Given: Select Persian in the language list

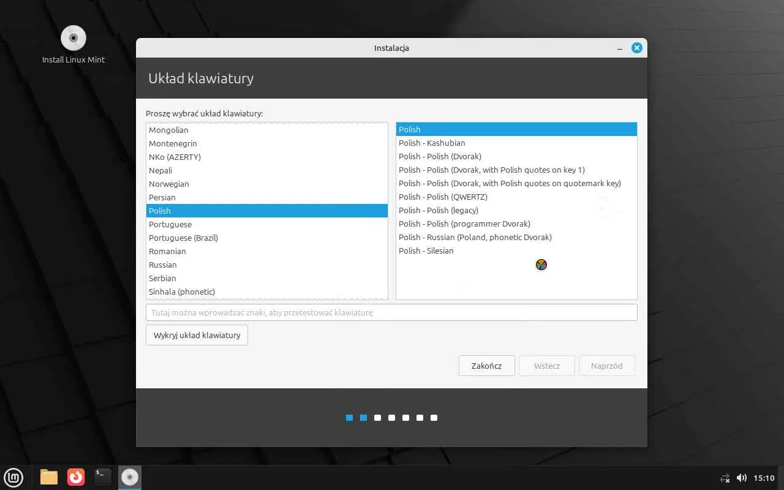Looking at the screenshot, I should pos(267,197).
